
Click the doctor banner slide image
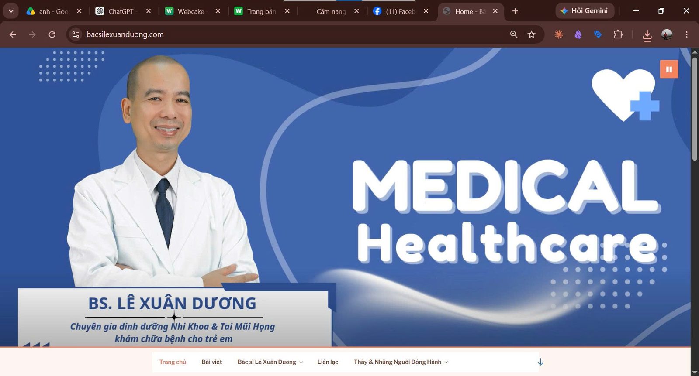point(345,197)
